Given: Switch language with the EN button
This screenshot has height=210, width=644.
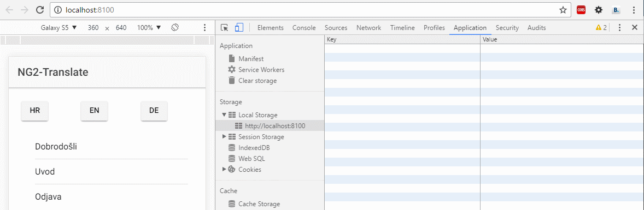Looking at the screenshot, I should click(94, 111).
